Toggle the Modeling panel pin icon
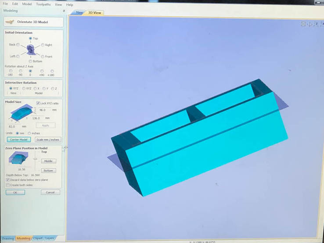This screenshot has width=324, height=243. [x=64, y=11]
